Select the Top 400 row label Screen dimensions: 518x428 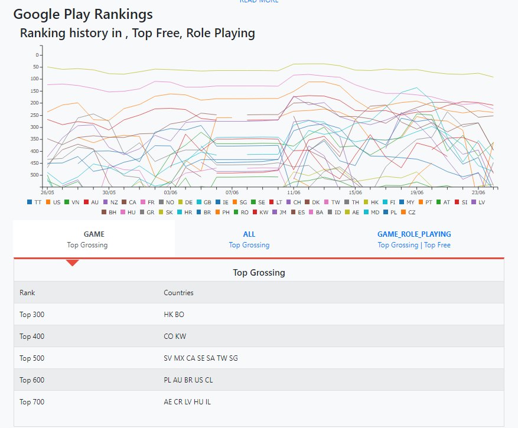32,336
